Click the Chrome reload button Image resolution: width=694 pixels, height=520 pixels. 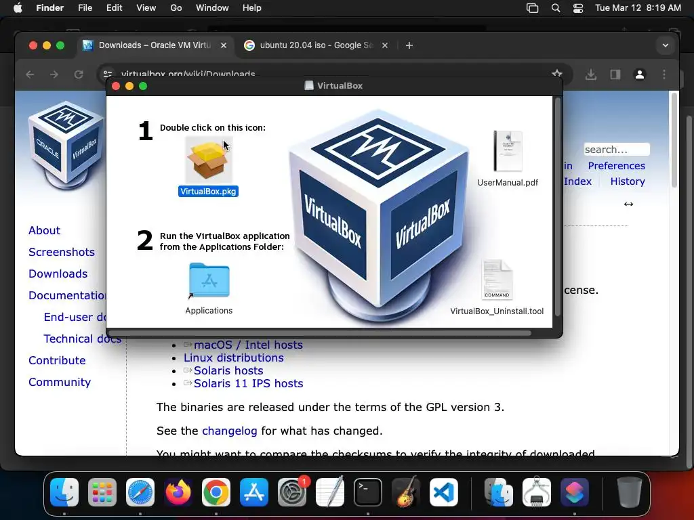[79, 74]
